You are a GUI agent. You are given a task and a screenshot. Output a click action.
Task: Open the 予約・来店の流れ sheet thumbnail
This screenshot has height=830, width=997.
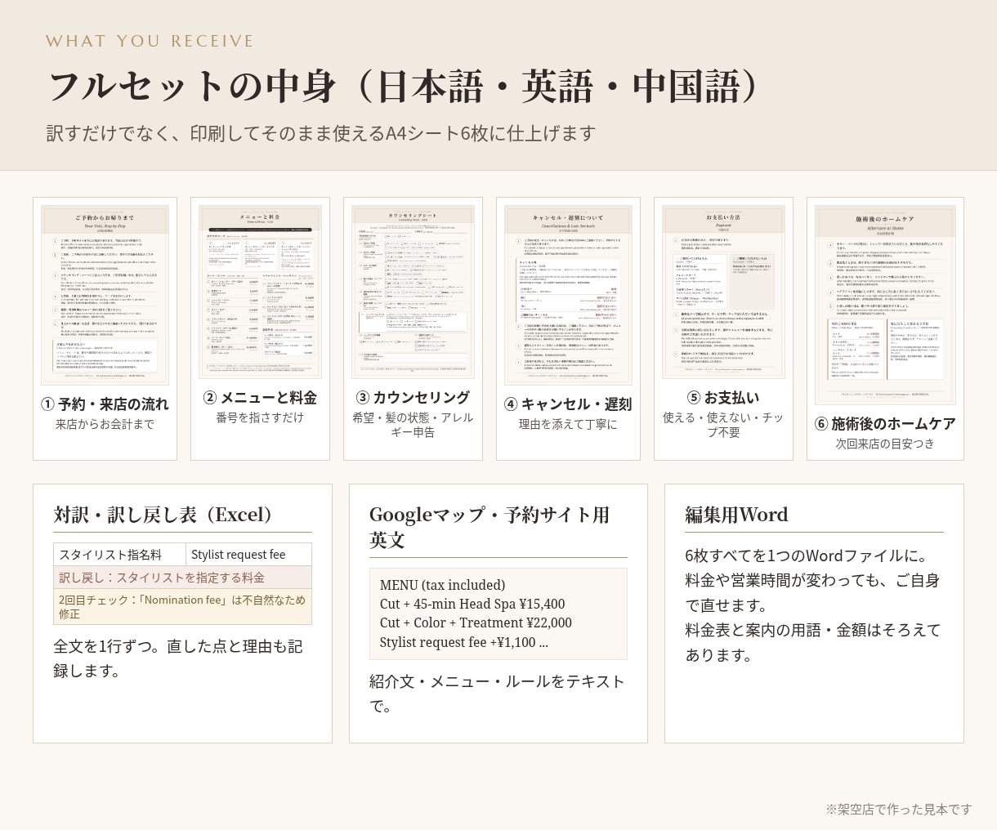(x=105, y=295)
